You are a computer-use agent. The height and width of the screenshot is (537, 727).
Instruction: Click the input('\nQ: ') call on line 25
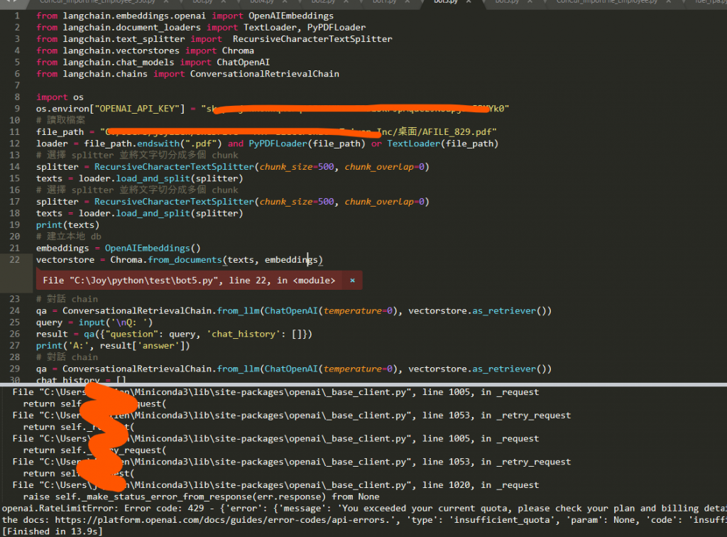(116, 322)
